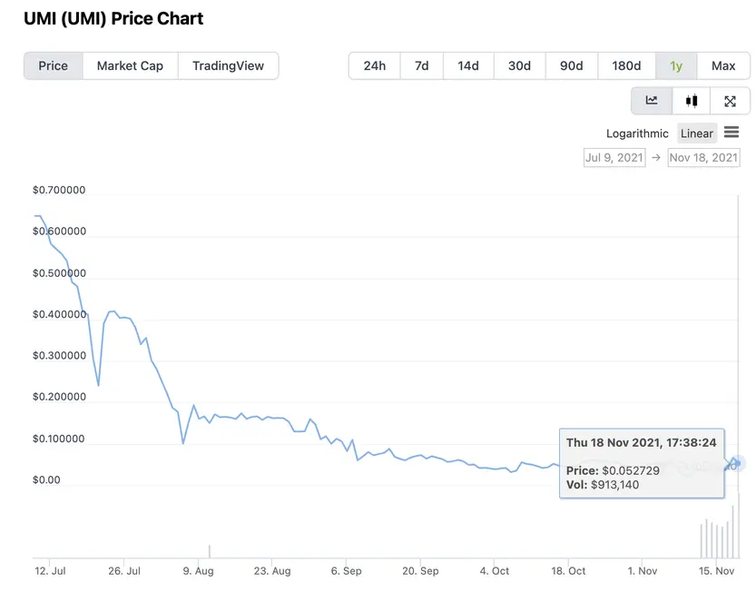Switch to line chart view icon
This screenshot has width=756, height=592.
coord(652,101)
